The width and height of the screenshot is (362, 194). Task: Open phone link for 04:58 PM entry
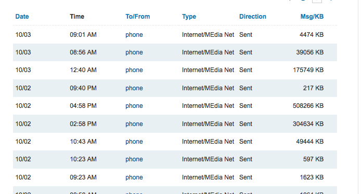click(134, 106)
